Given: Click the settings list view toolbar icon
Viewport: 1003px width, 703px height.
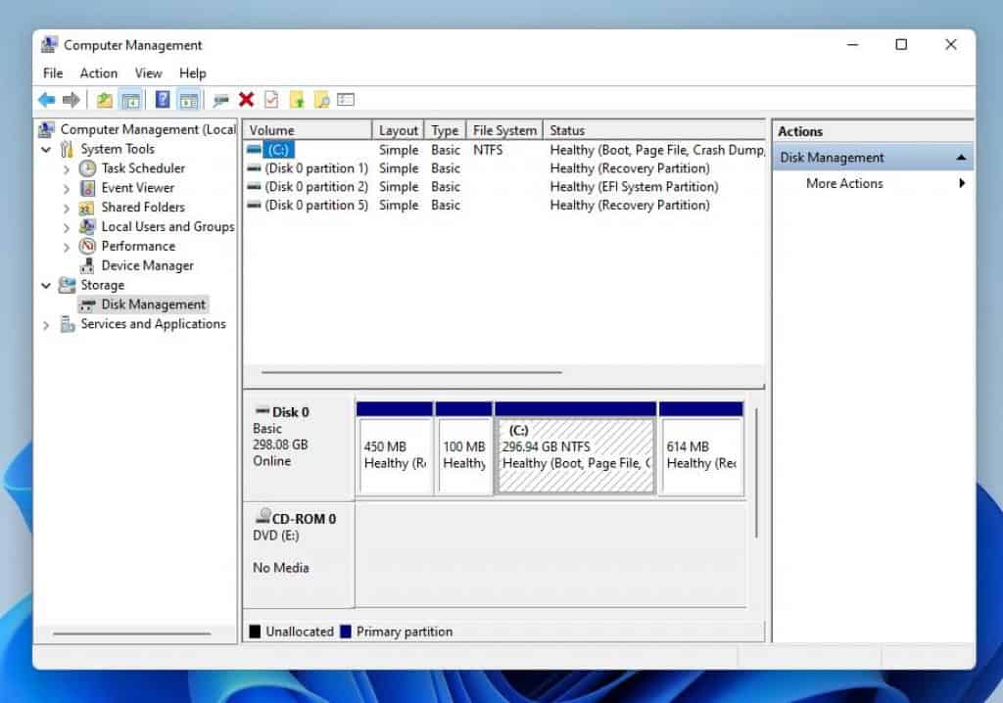Looking at the screenshot, I should 346,99.
